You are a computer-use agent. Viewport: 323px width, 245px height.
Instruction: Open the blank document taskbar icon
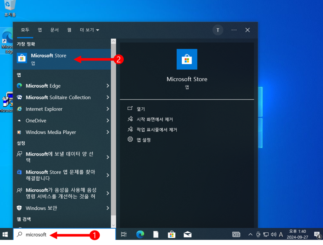click(x=156, y=234)
